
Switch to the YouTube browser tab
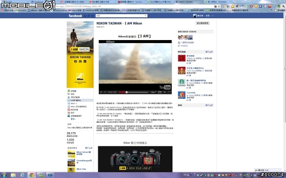[130, 2]
